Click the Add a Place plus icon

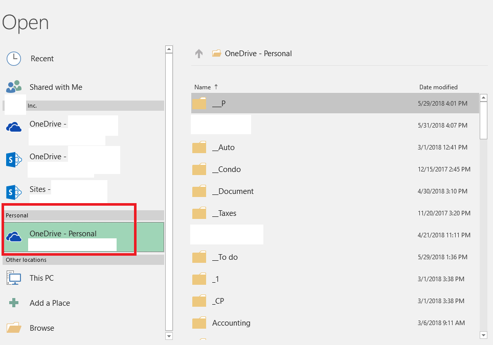[14, 303]
